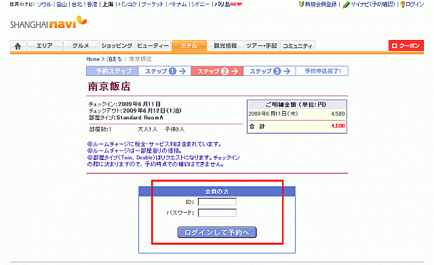
Task: Go to 上海 navi link
Action: pyautogui.click(x=108, y=5)
